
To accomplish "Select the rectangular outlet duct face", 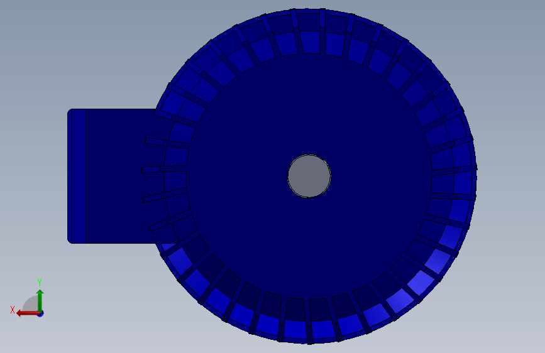I will pyautogui.click(x=114, y=176).
